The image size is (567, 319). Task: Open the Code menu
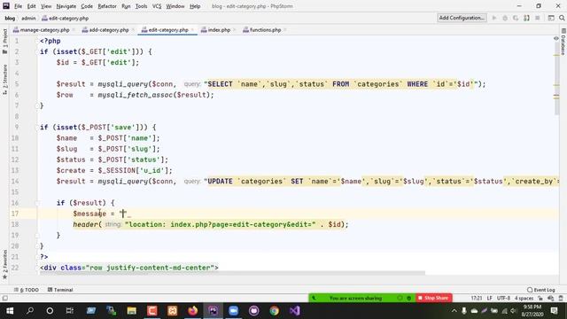tap(87, 6)
